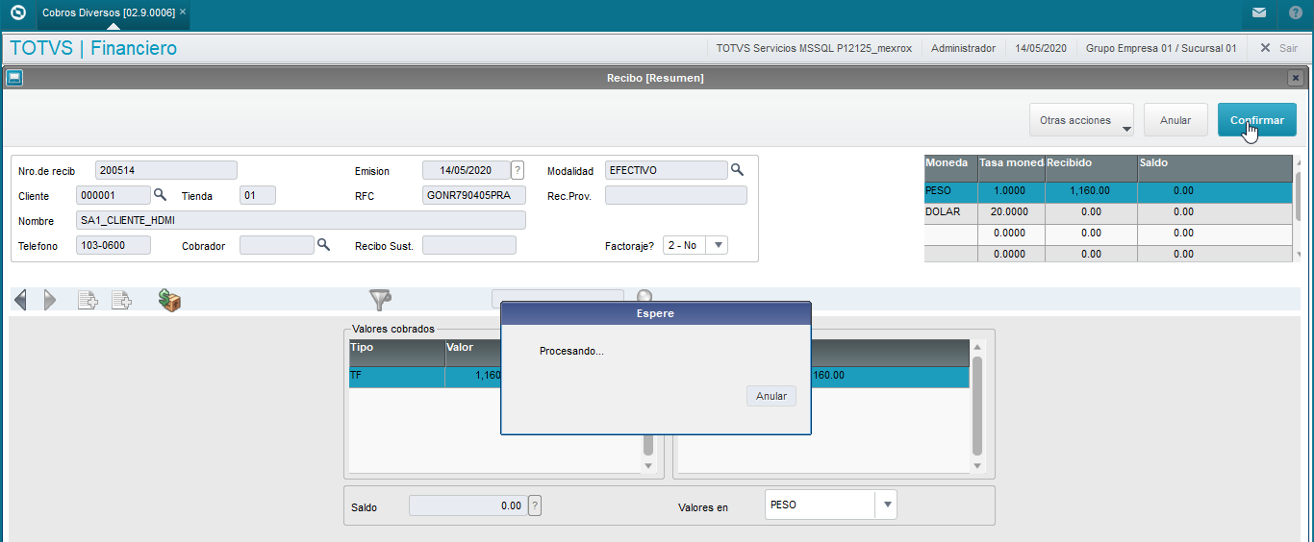Viewport: 1314px width, 542px height.
Task: Open the Cobrador lookup magnifier
Action: (x=324, y=244)
